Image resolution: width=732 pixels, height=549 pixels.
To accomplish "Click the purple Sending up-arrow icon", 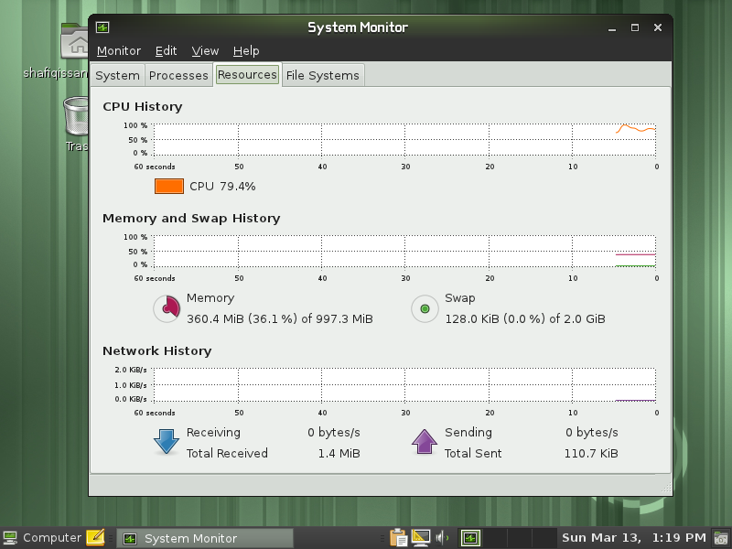I will click(425, 442).
